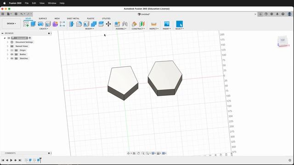
Task: Open the ASSEMBLE dropdown menu
Action: [121, 29]
